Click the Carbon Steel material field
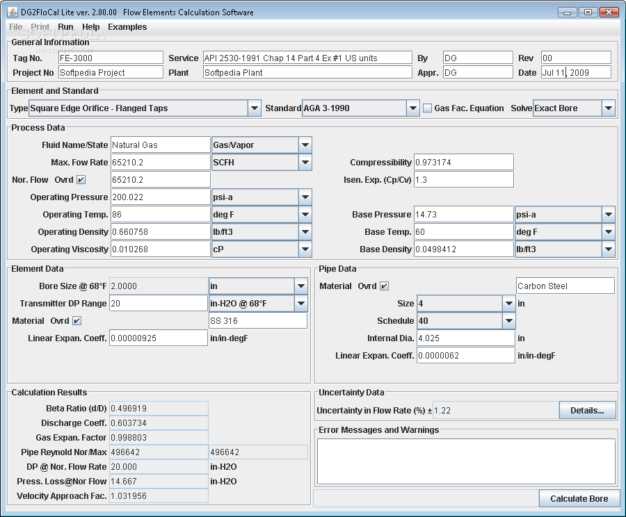 (565, 286)
